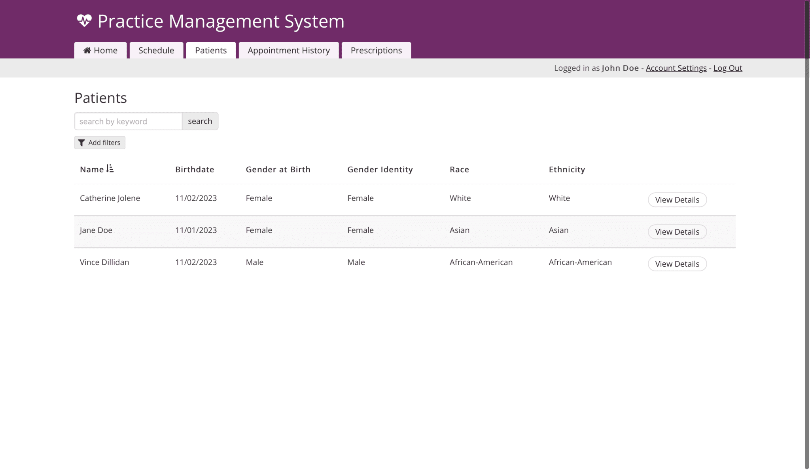The image size is (810, 476).
Task: Click the Log Out link
Action: (727, 68)
